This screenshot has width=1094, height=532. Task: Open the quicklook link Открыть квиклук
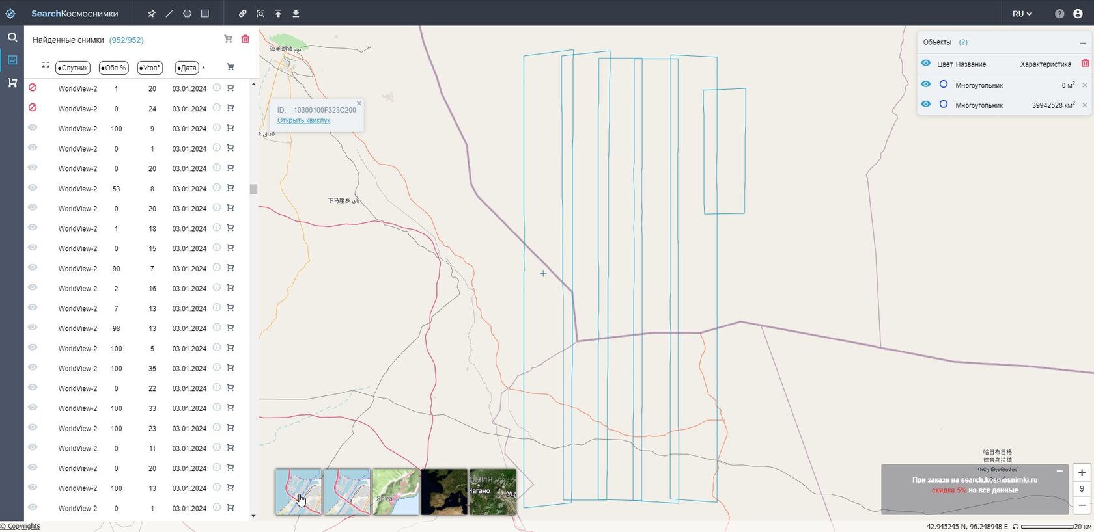click(303, 120)
